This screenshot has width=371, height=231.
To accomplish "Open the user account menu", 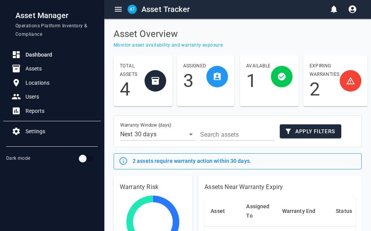I will (352, 9).
